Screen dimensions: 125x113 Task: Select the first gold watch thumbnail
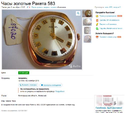(x=87, y=13)
